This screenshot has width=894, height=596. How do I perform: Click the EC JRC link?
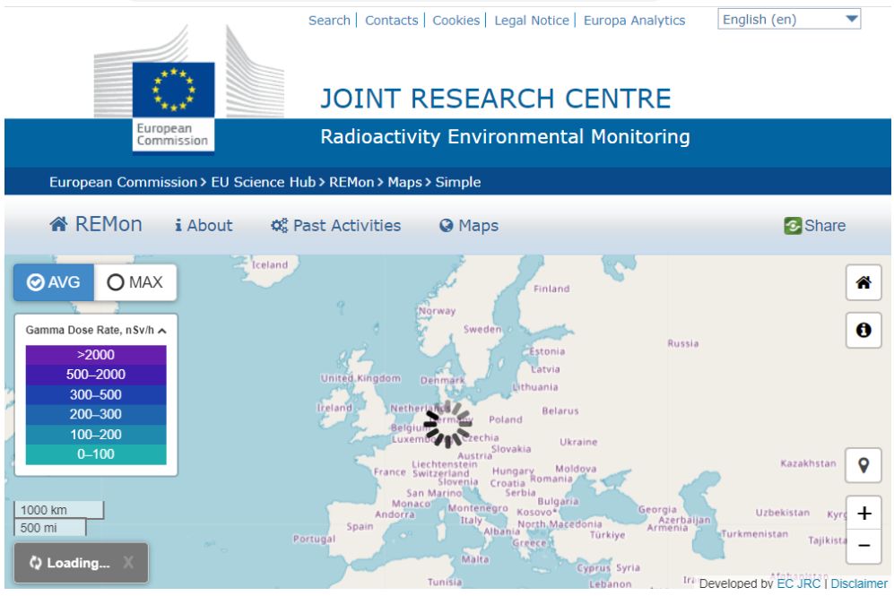click(798, 583)
